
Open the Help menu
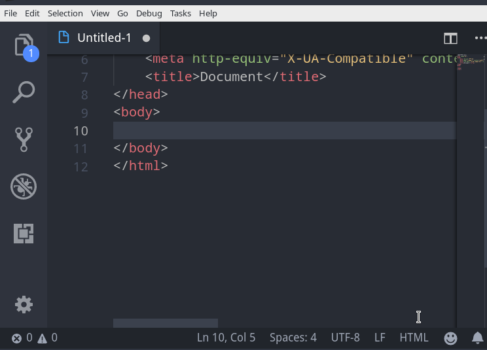click(x=208, y=14)
